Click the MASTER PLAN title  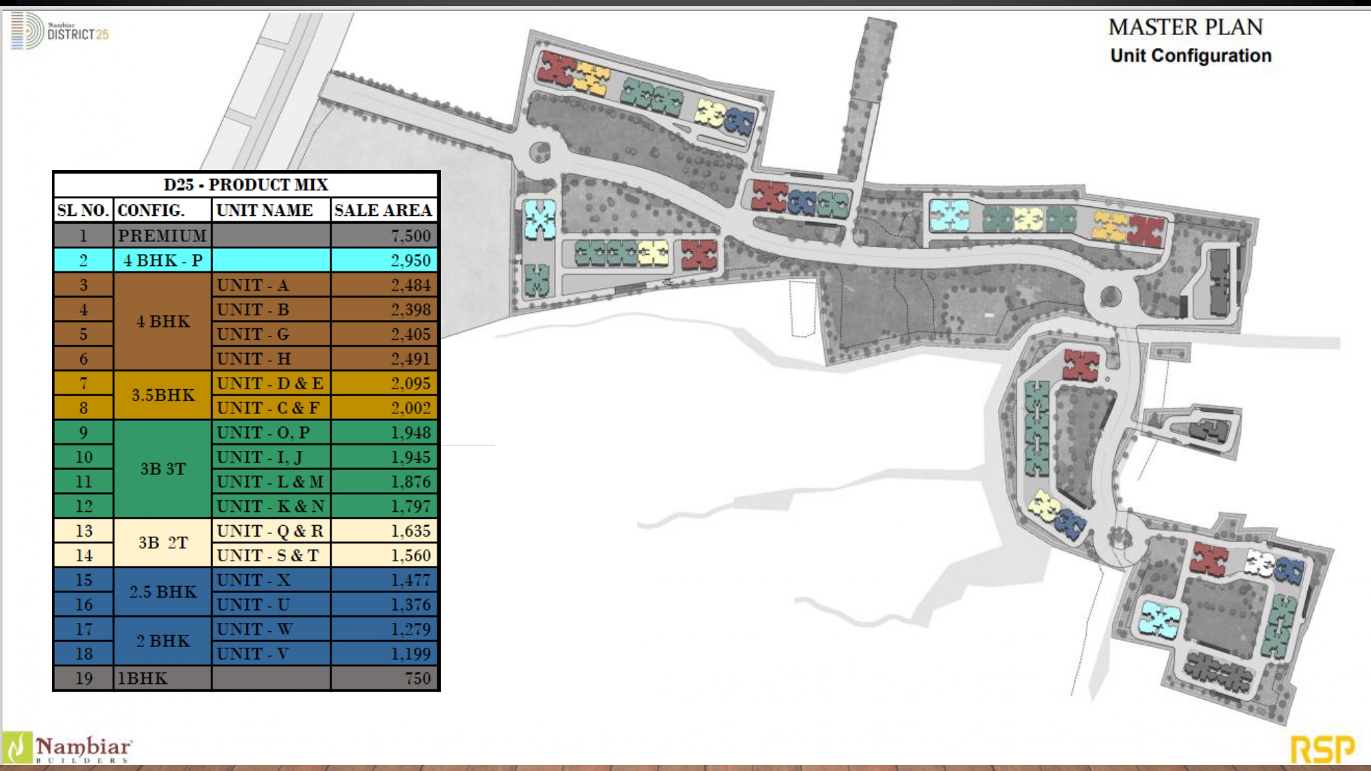coord(1185,27)
